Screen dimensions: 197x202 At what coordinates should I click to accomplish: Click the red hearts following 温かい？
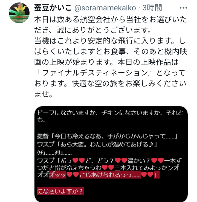tap(157, 160)
